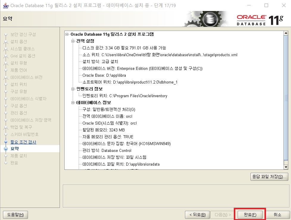
Task: Click the summary vertical scrollbar thumb
Action: click(286, 98)
